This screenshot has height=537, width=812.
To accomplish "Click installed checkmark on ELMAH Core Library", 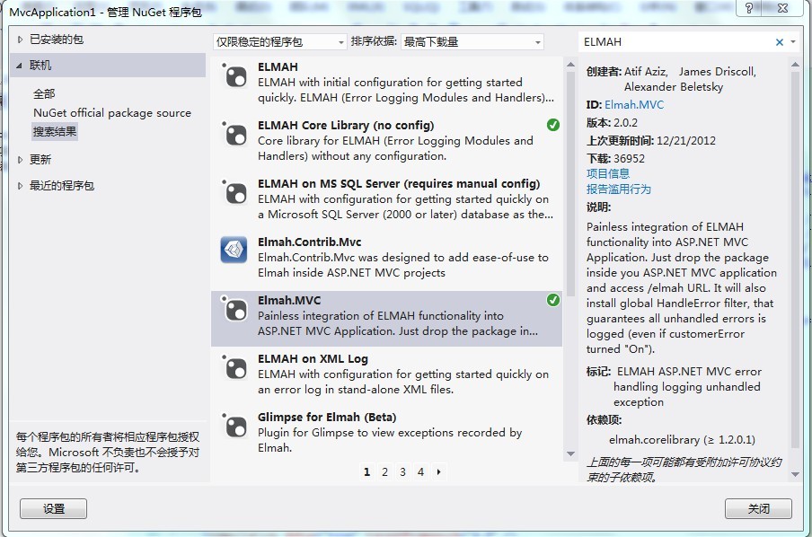I will [553, 125].
